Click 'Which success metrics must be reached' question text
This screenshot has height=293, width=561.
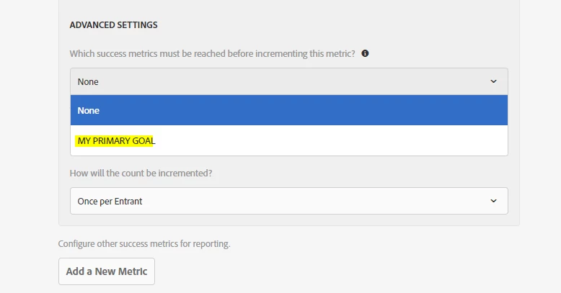[212, 53]
